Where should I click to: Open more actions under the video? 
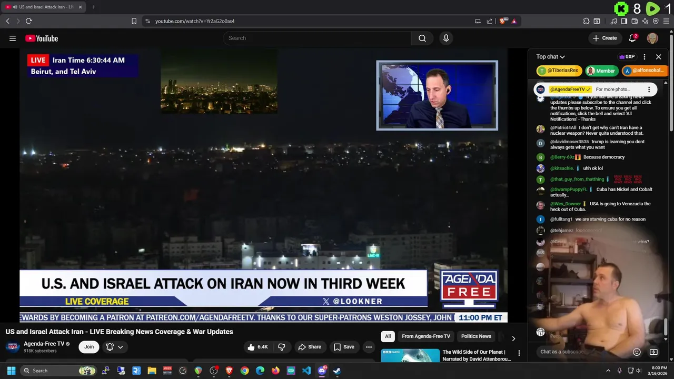[369, 347]
